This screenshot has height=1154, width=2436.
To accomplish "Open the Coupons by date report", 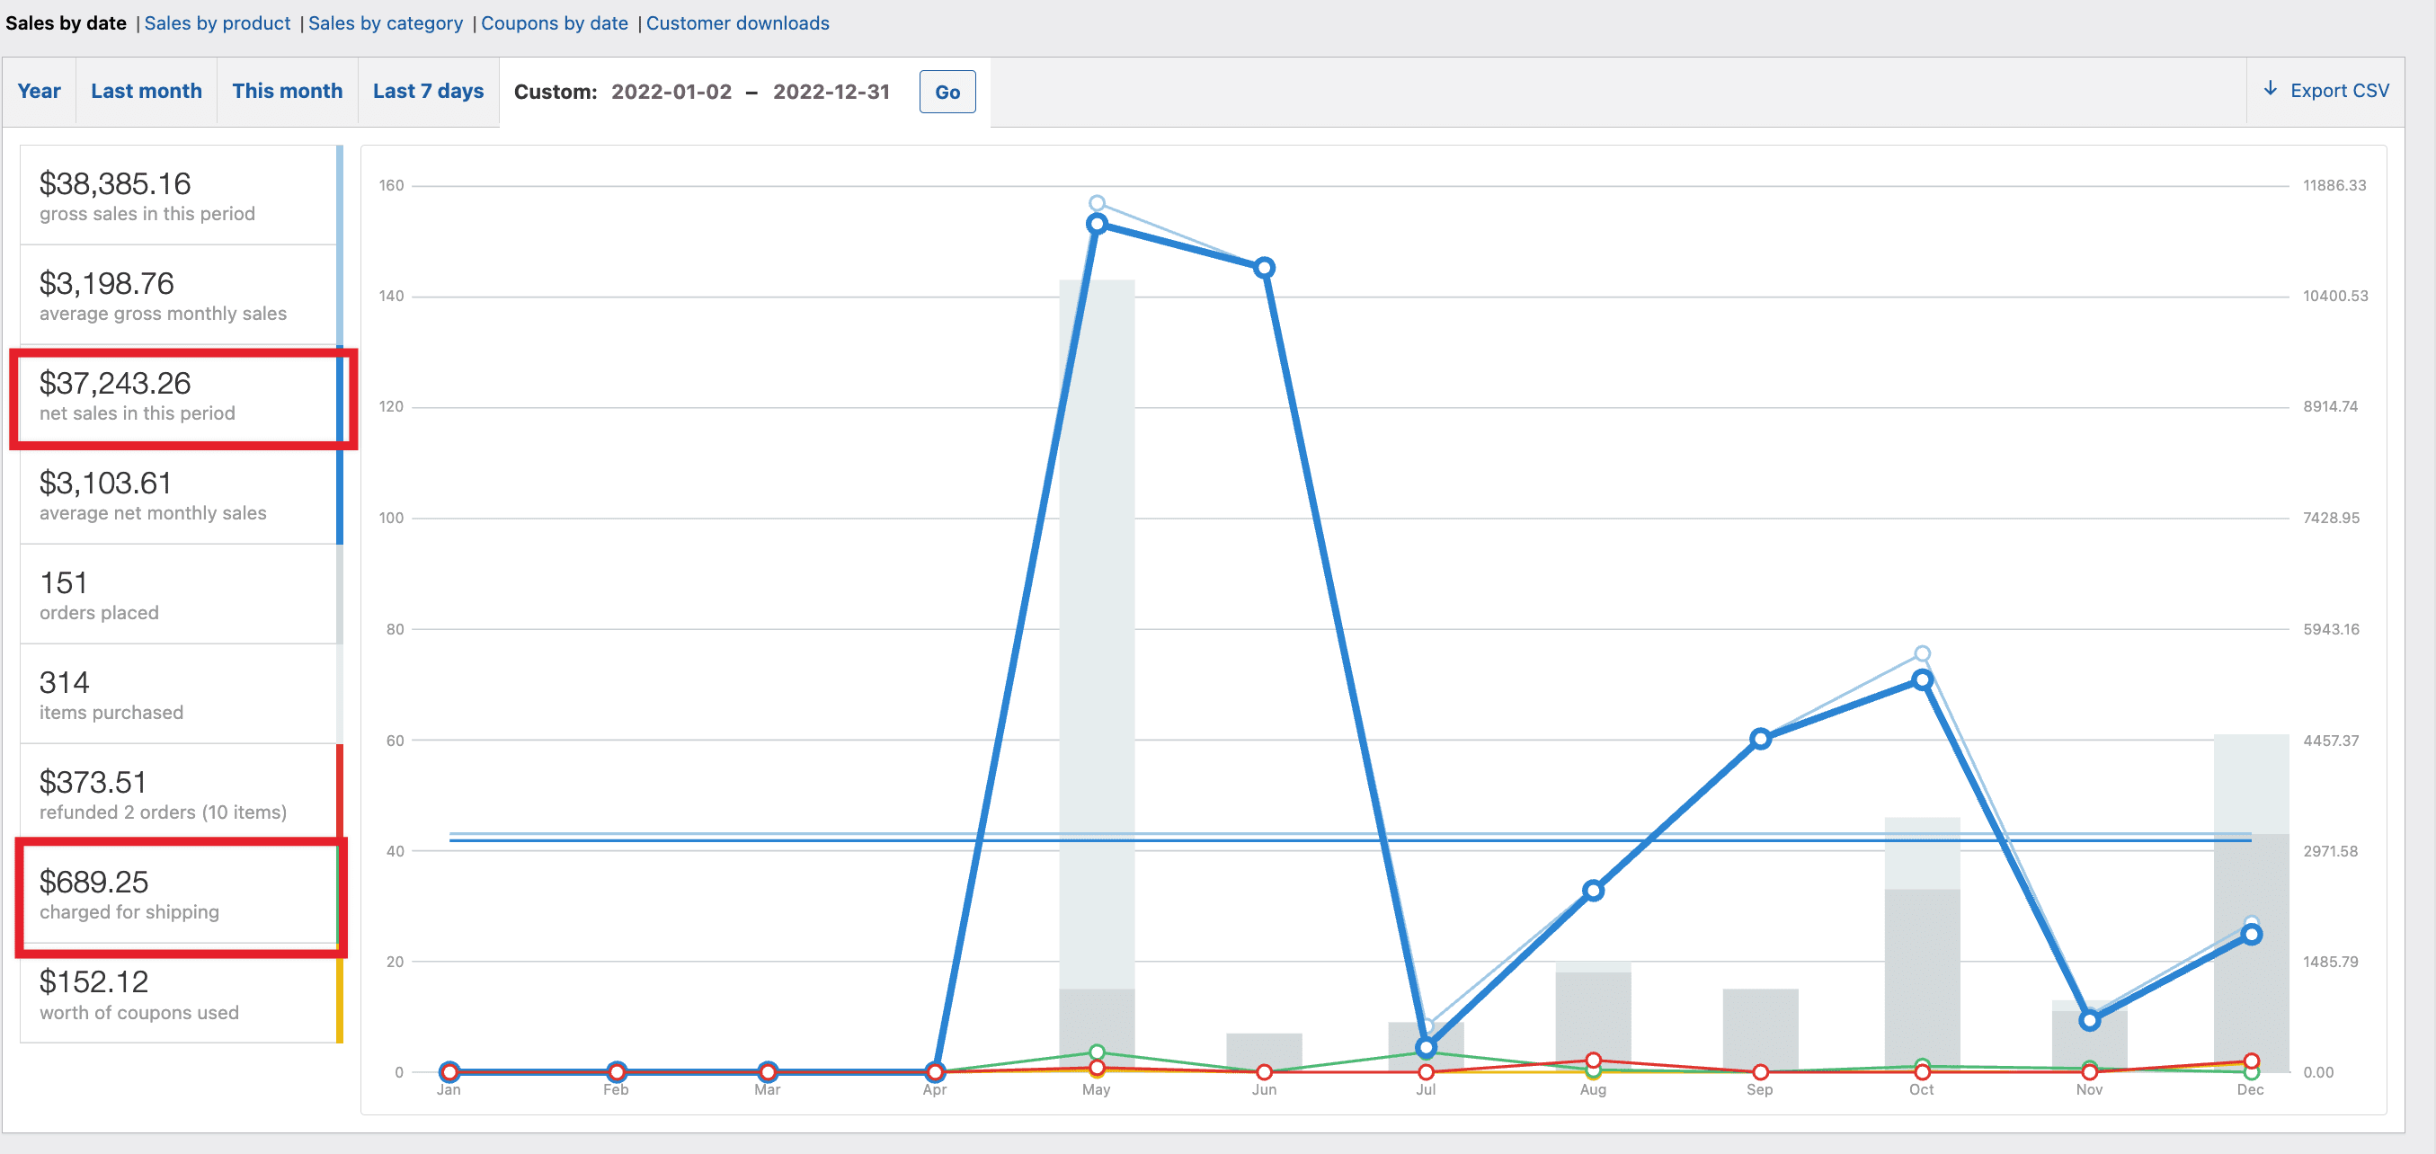I will [554, 22].
